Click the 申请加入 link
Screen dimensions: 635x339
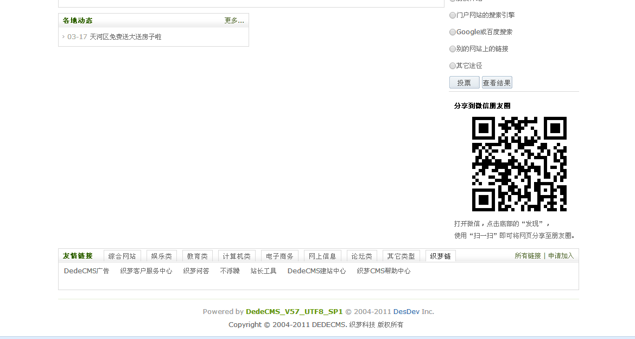pos(561,256)
